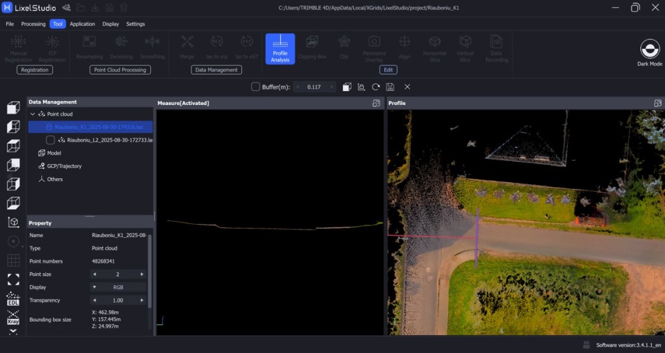Screen dimensions: 665x353
Task: Open the Application menu
Action: pyautogui.click(x=82, y=24)
